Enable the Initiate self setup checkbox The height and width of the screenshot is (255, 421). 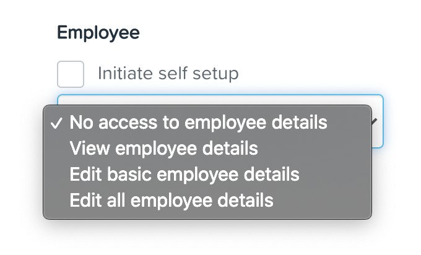tap(71, 74)
